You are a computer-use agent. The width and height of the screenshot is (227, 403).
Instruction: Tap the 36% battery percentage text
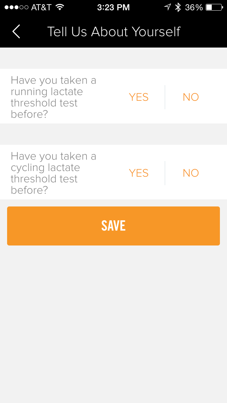pos(194,7)
